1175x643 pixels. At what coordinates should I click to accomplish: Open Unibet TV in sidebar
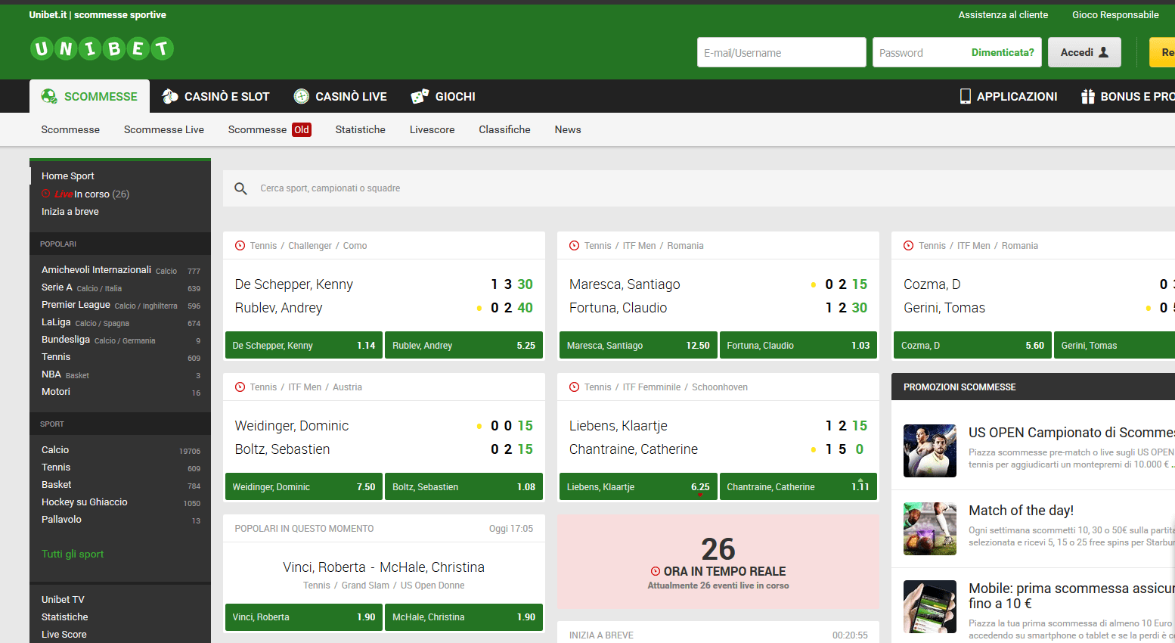[x=63, y=600]
